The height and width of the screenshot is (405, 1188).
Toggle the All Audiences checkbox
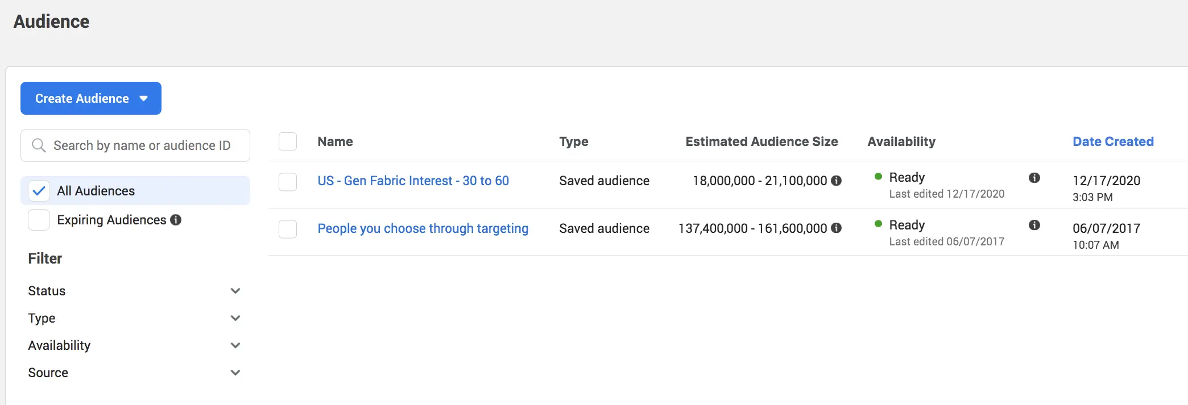[39, 191]
